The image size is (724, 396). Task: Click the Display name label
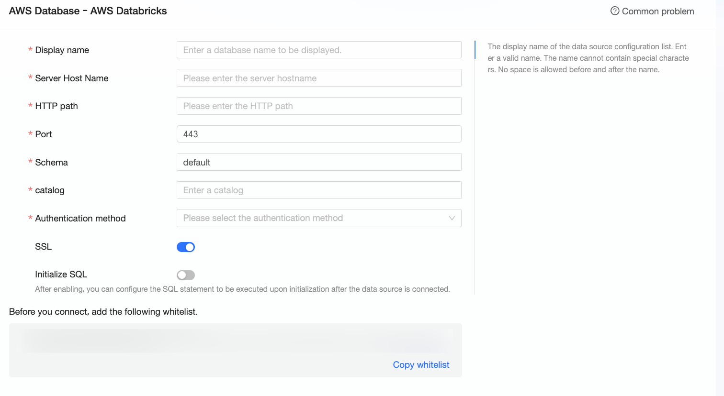(62, 50)
